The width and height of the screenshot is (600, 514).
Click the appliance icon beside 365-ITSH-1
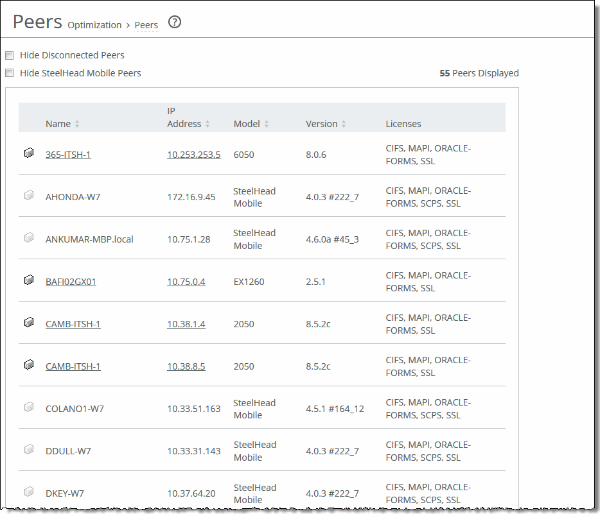(x=28, y=153)
